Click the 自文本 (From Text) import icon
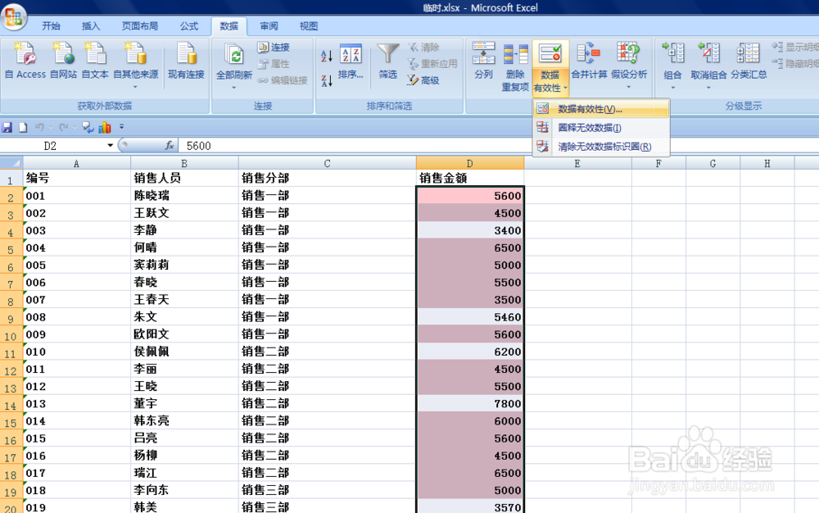 tap(96, 57)
